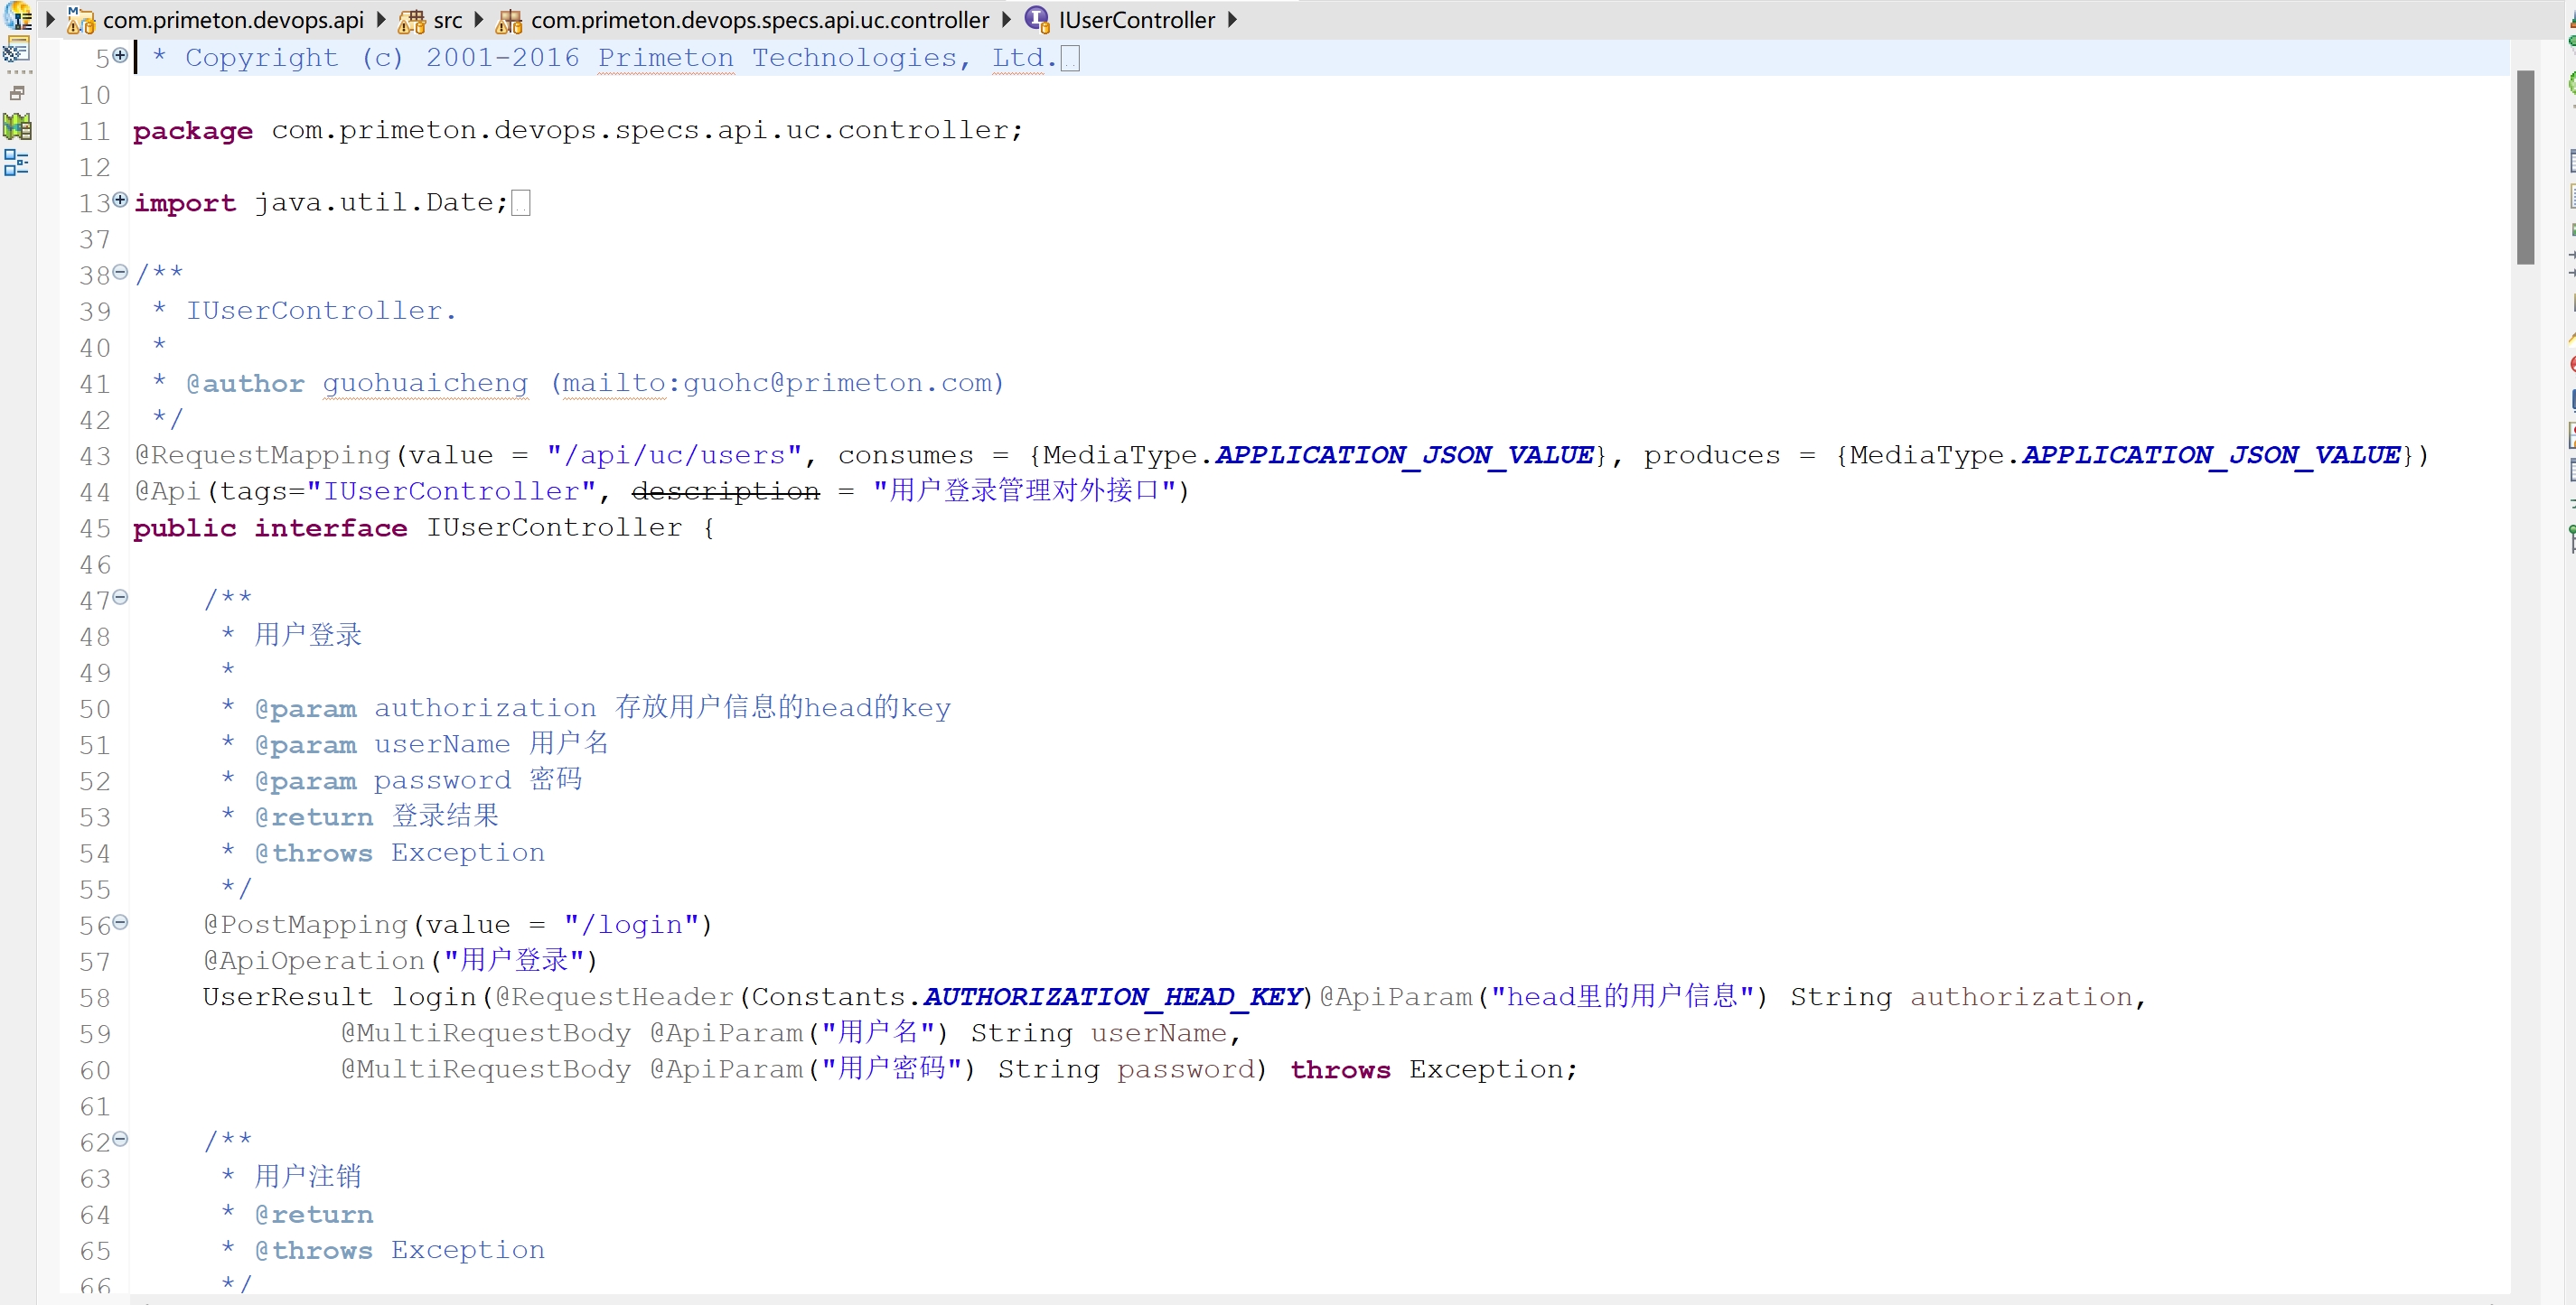
Task: Click the vertical scrollbar thumb of the editor
Action: click(x=2525, y=165)
